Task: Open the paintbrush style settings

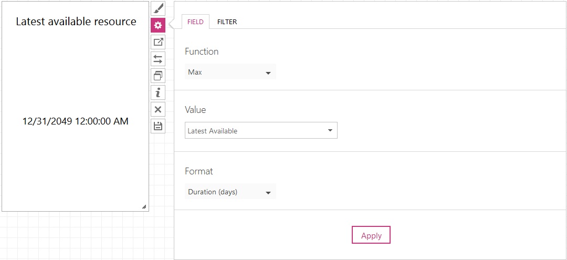Action: click(x=158, y=8)
